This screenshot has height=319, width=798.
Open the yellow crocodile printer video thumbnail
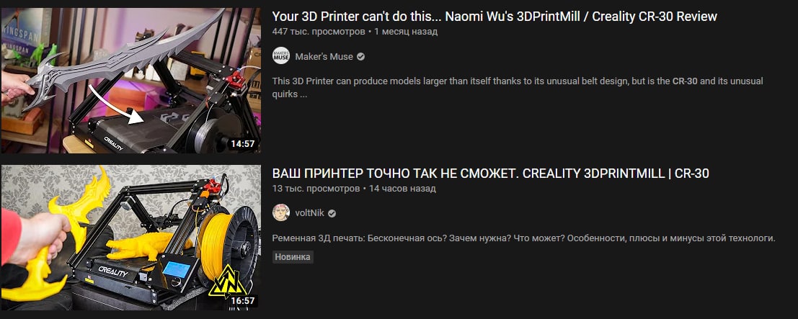tap(130, 238)
